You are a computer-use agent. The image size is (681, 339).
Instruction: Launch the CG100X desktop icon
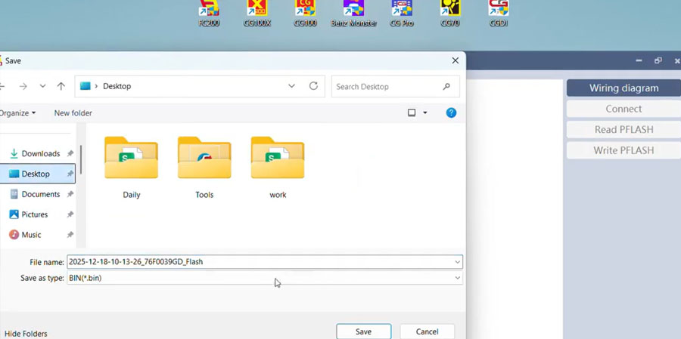[x=257, y=11]
